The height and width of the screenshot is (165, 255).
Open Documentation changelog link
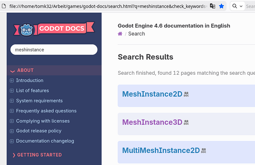45,141
